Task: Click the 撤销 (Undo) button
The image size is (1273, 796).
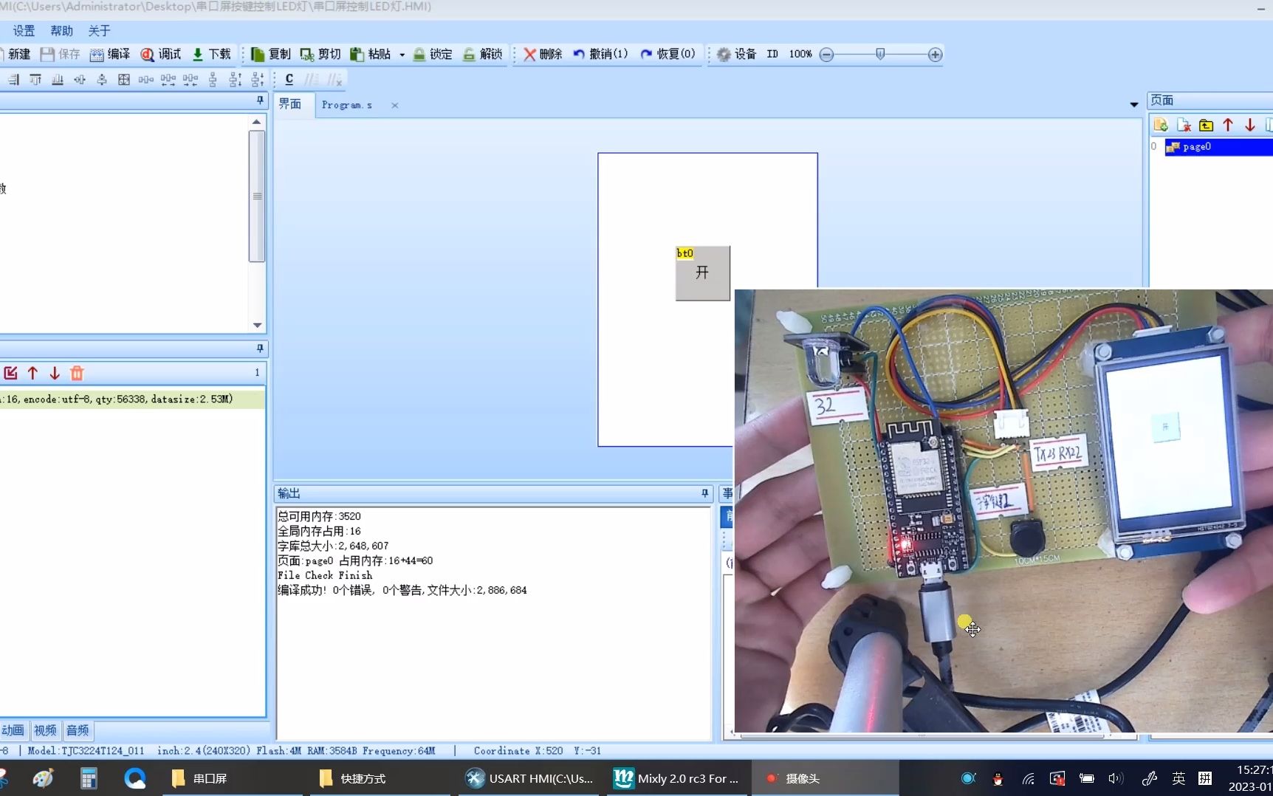Action: 602,54
